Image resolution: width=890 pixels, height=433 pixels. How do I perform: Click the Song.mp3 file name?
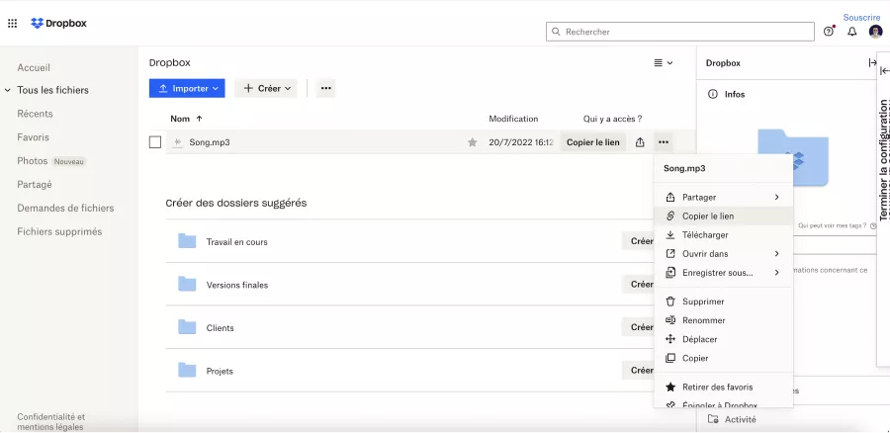[x=210, y=142]
